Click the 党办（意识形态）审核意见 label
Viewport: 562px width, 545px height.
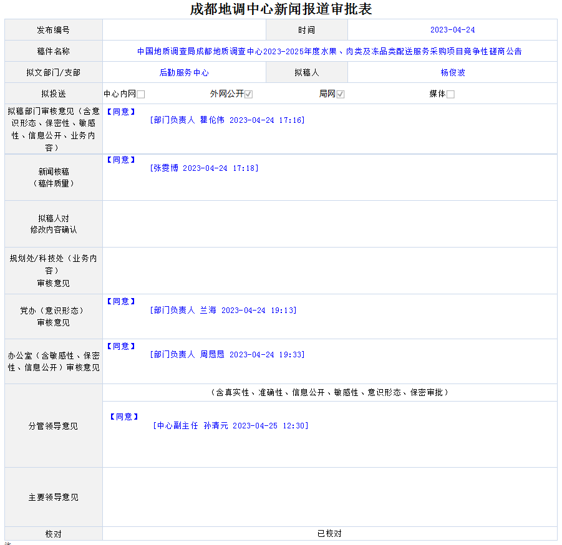[54, 316]
